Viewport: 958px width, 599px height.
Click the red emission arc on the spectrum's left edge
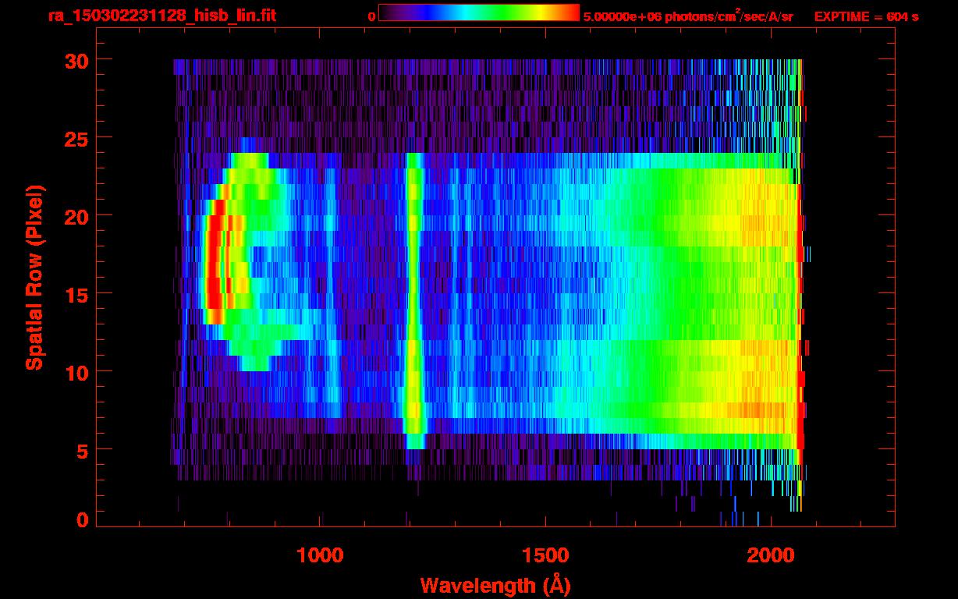[215, 261]
